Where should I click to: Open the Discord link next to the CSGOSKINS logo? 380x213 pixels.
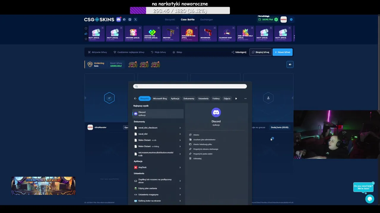(x=118, y=20)
